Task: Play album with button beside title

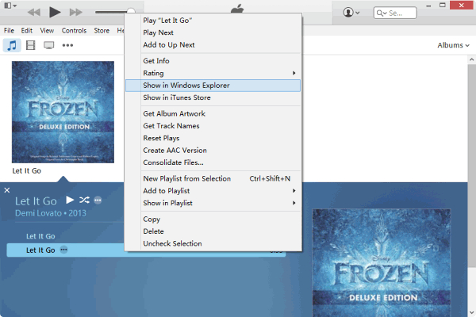Action: click(70, 200)
